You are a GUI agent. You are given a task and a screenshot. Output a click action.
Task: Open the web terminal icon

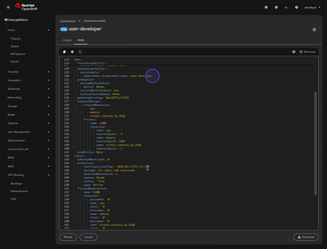coord(286,7)
